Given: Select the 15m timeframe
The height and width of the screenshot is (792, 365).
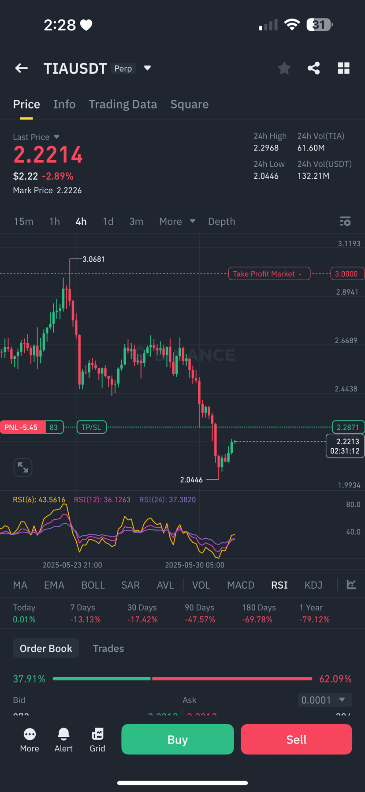Looking at the screenshot, I should (x=24, y=221).
